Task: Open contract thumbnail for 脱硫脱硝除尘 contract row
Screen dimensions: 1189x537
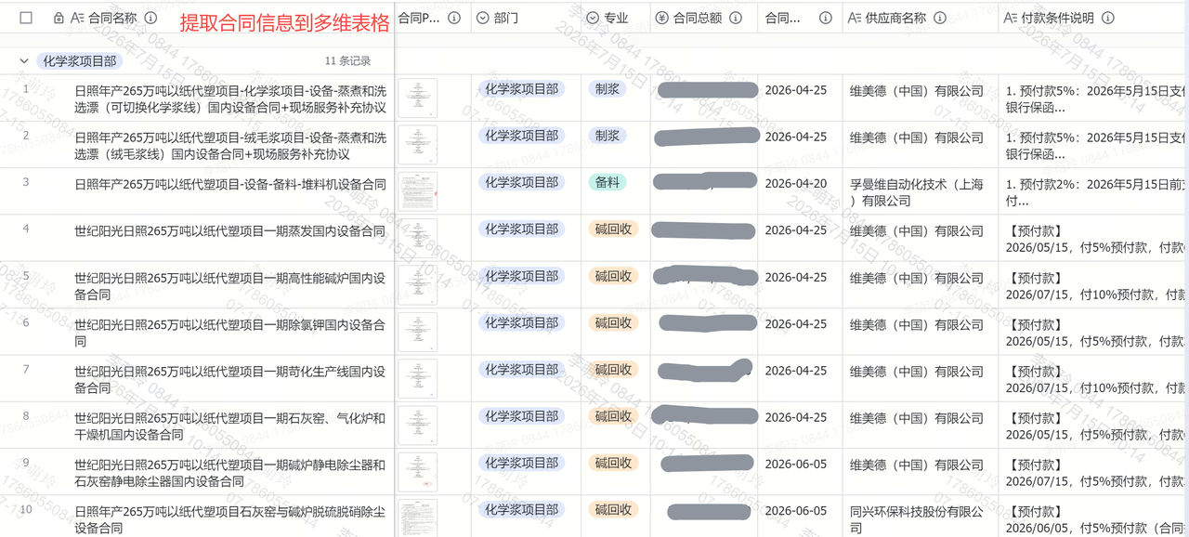Action: [418, 517]
